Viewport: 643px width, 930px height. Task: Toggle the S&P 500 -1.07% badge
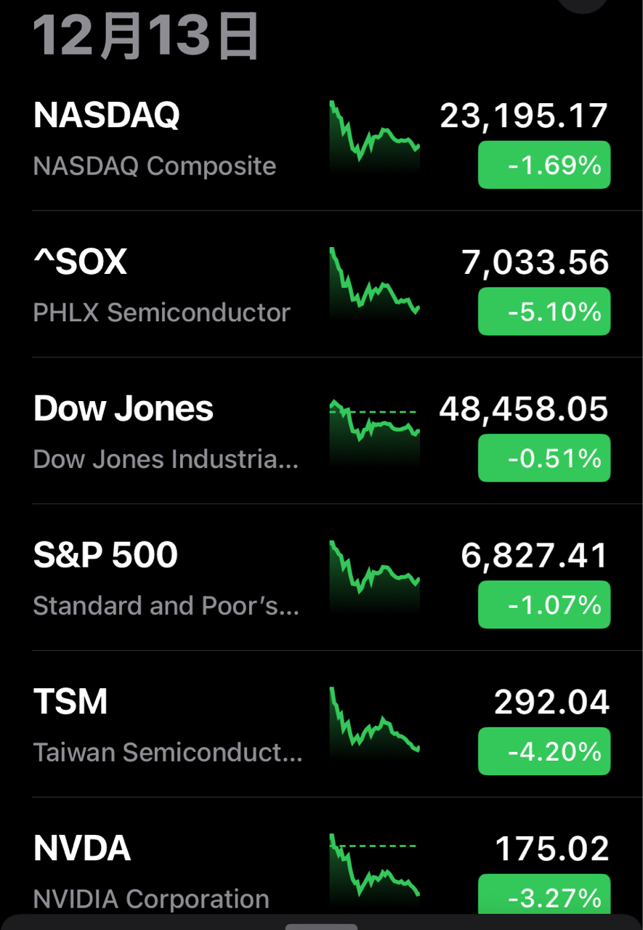[543, 605]
